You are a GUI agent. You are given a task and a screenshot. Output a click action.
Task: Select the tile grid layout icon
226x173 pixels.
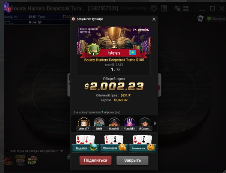click(186, 9)
